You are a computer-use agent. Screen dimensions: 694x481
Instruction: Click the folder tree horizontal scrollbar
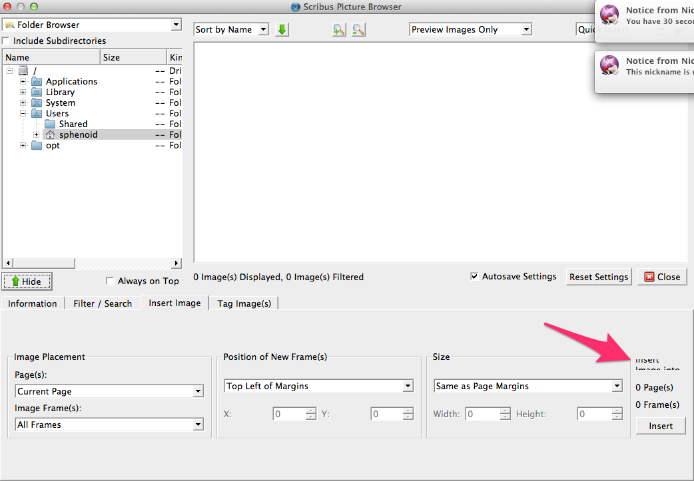pyautogui.click(x=92, y=263)
